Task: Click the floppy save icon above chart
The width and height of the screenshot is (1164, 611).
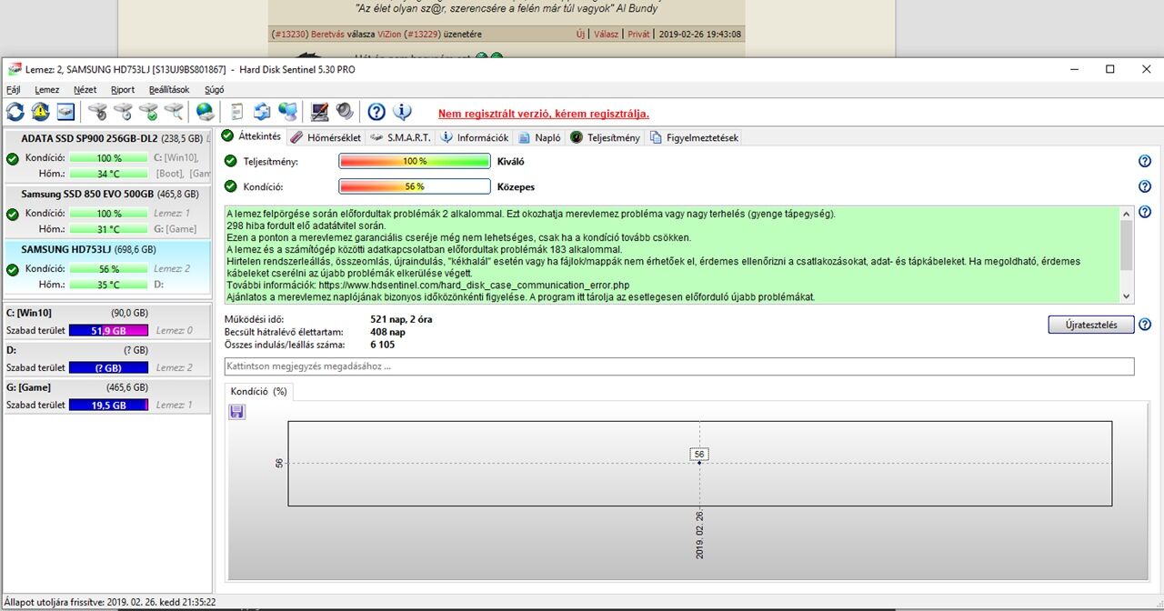Action: [236, 413]
